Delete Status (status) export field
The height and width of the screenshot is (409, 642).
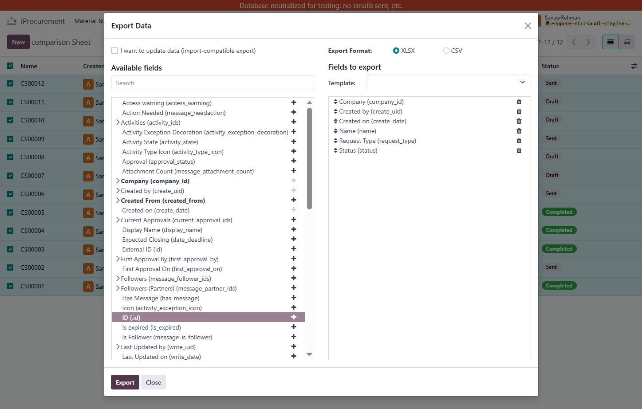[x=519, y=150]
